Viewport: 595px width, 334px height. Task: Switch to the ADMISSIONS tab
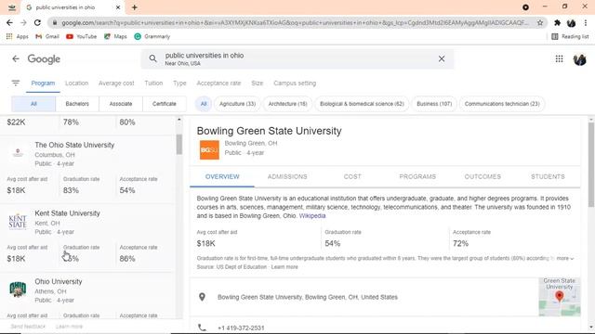tap(287, 177)
